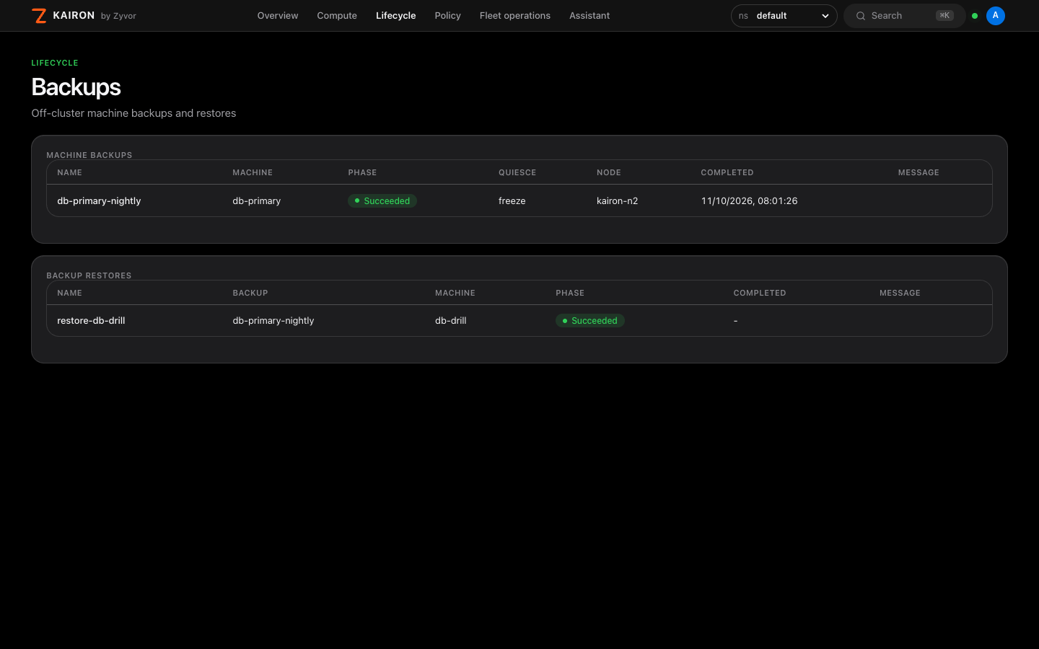
Task: Click the db-primary-nightly backup name in Machine Backups
Action: click(99, 201)
